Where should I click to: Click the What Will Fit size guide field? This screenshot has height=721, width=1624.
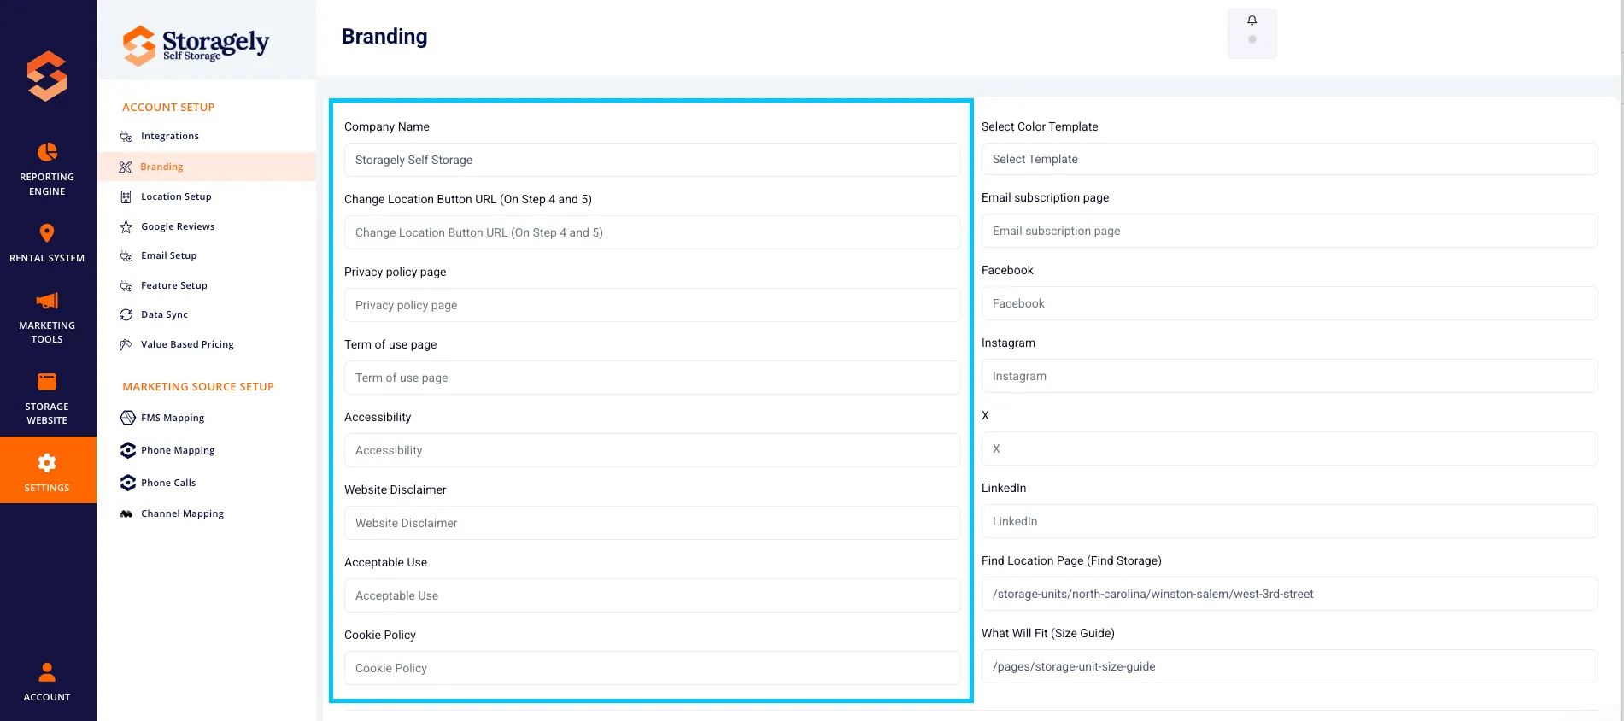tap(1289, 666)
